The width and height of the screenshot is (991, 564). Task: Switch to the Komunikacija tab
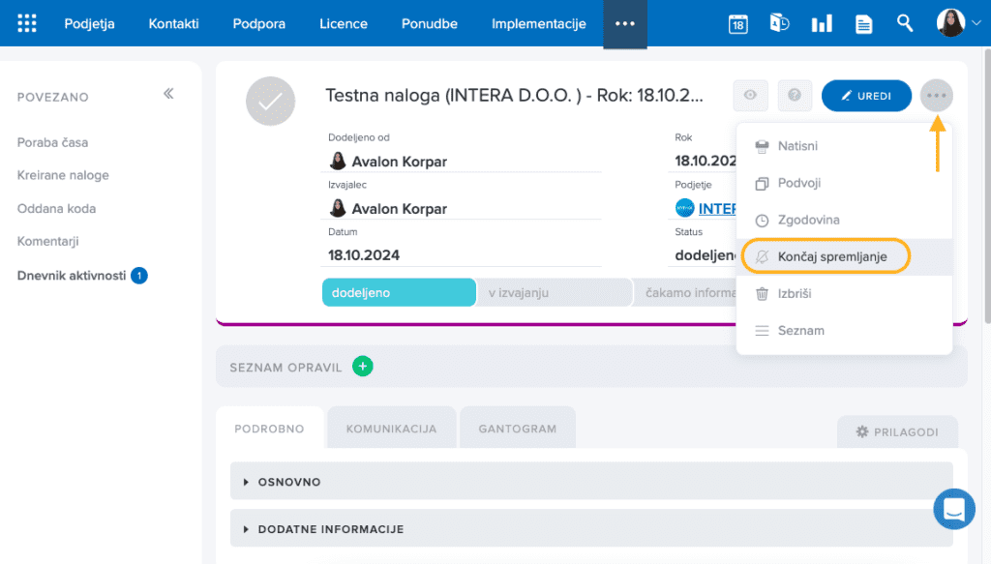(391, 429)
